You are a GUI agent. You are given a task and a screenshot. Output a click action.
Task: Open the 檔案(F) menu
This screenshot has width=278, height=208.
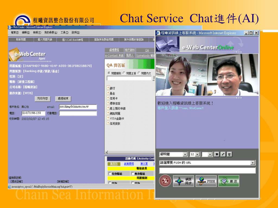coord(15,32)
